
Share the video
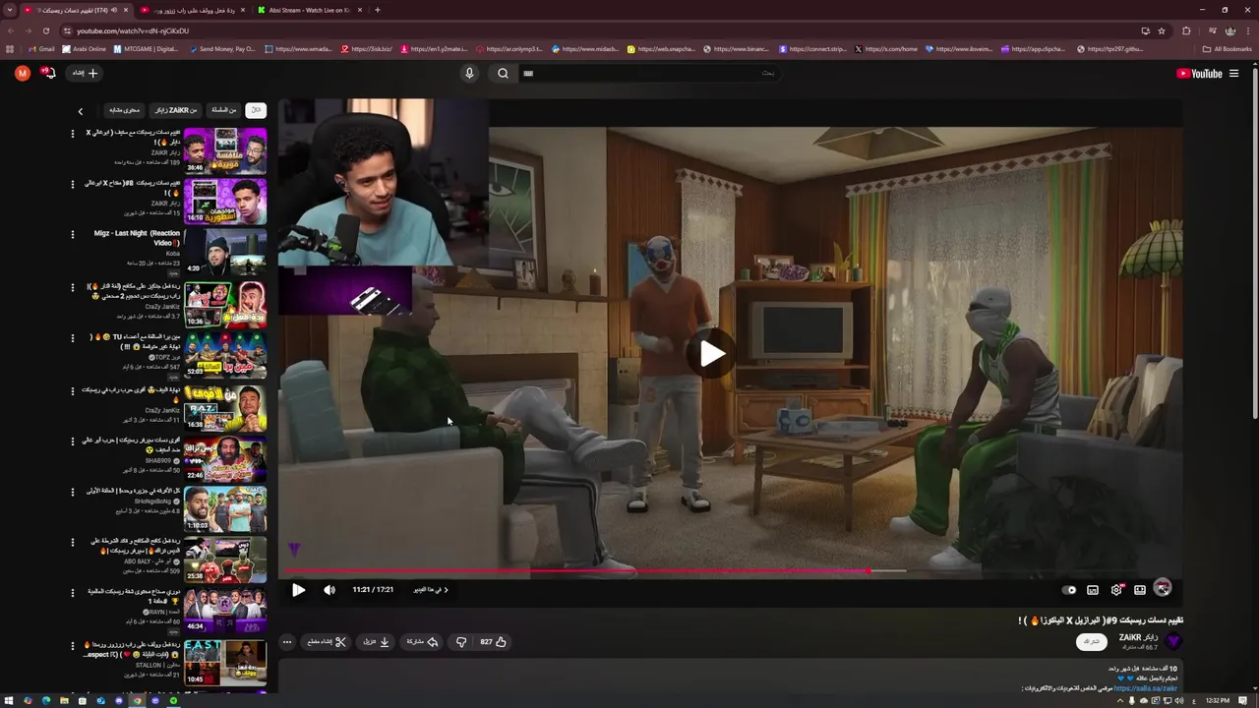coord(423,642)
